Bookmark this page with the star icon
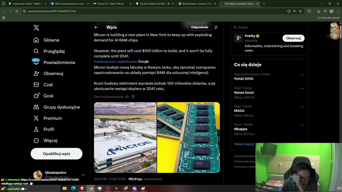The width and height of the screenshot is (342, 192). pos(300,11)
